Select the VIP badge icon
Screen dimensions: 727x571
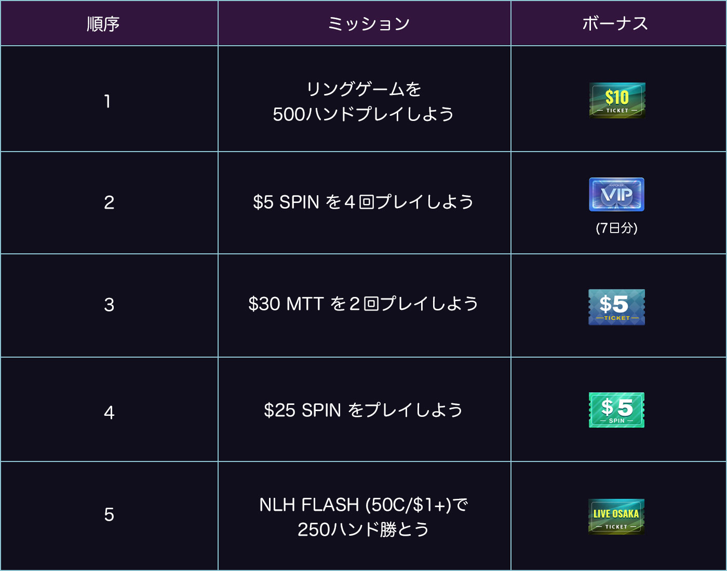click(617, 194)
